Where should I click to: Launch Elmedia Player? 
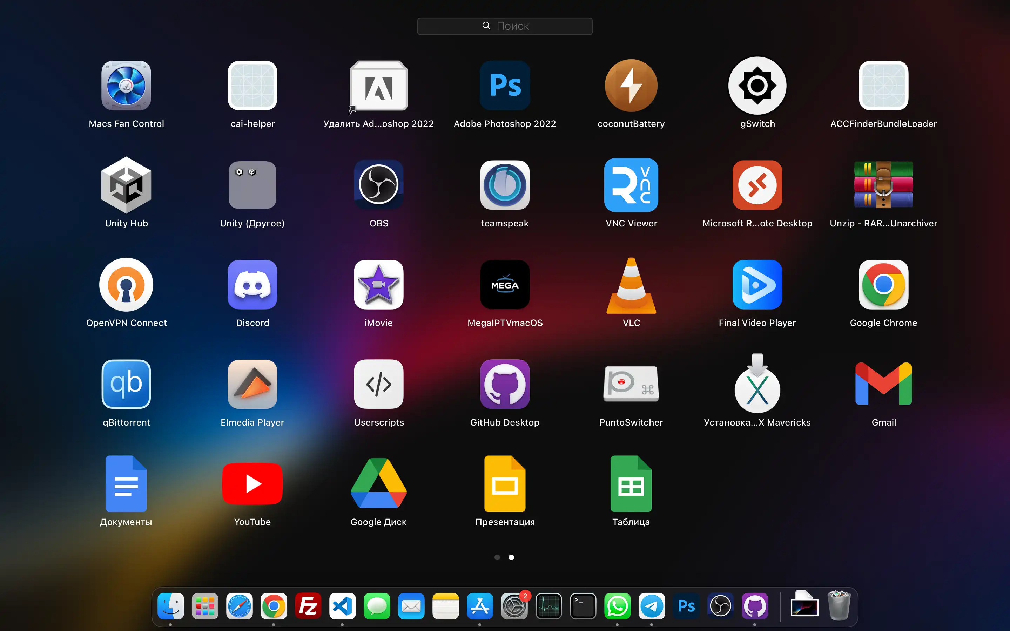[x=252, y=384]
